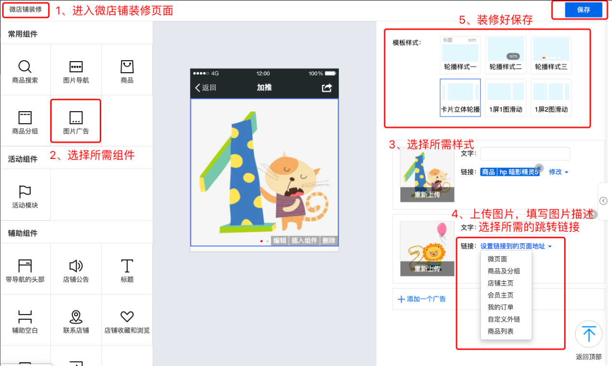The height and width of the screenshot is (366, 612).
Task: Click 添加一个广告 link
Action: [x=422, y=299]
